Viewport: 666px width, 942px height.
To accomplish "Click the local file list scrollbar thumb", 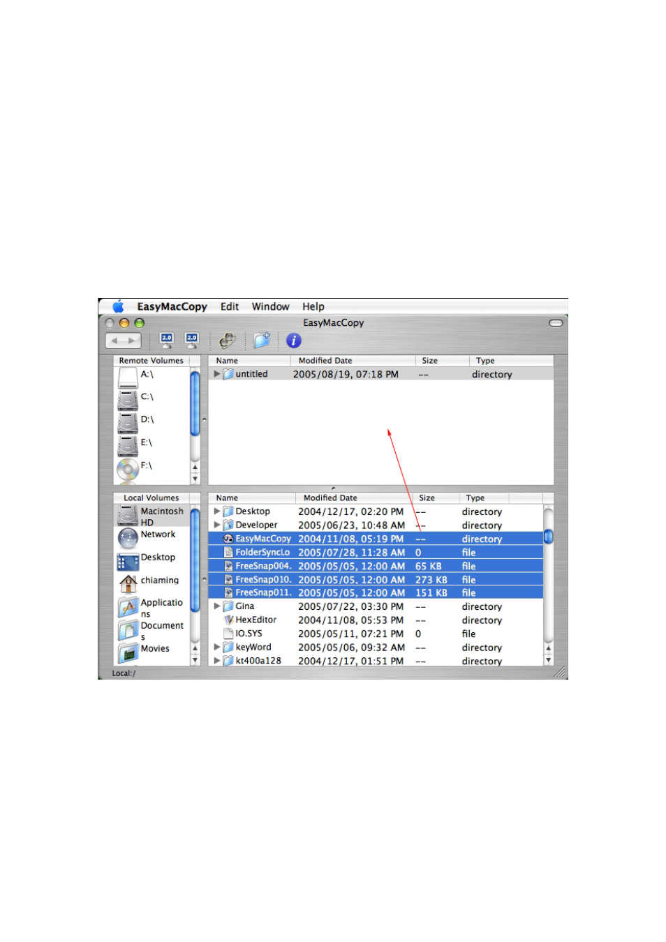I will click(x=549, y=536).
